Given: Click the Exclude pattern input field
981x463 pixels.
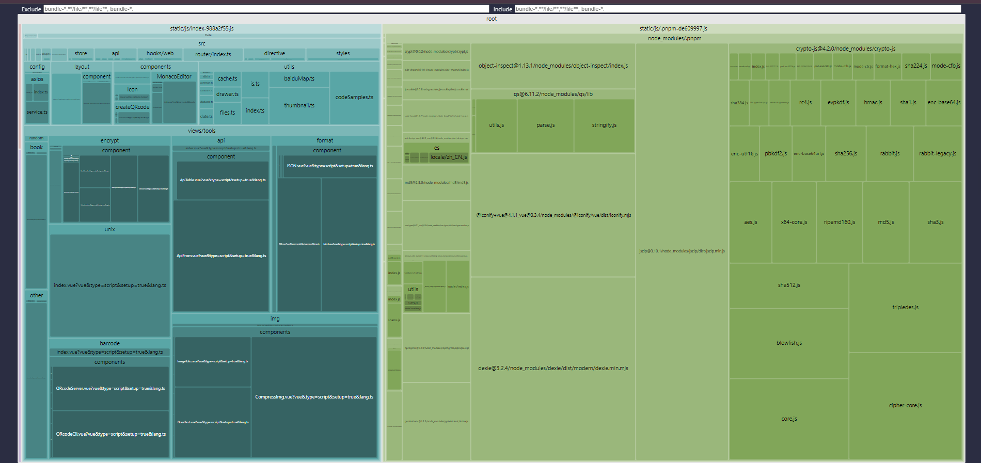Looking at the screenshot, I should pyautogui.click(x=266, y=9).
